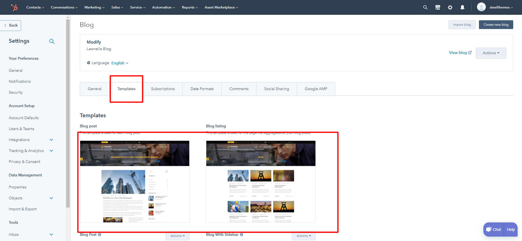Click the Blog post template thumbnail

(x=135, y=182)
